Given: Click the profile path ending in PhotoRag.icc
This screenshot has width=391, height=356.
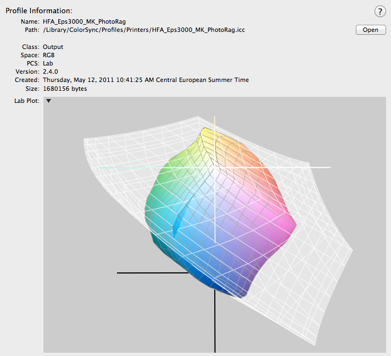Looking at the screenshot, I should tap(144, 30).
